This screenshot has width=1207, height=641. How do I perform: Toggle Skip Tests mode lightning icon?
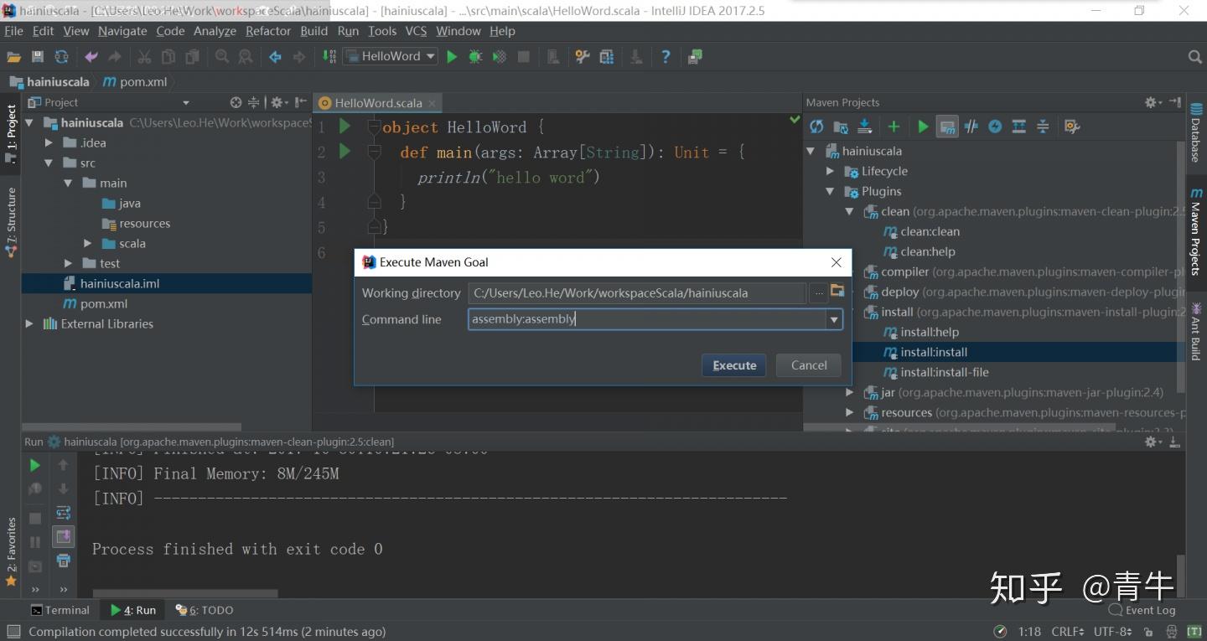pyautogui.click(x=995, y=127)
